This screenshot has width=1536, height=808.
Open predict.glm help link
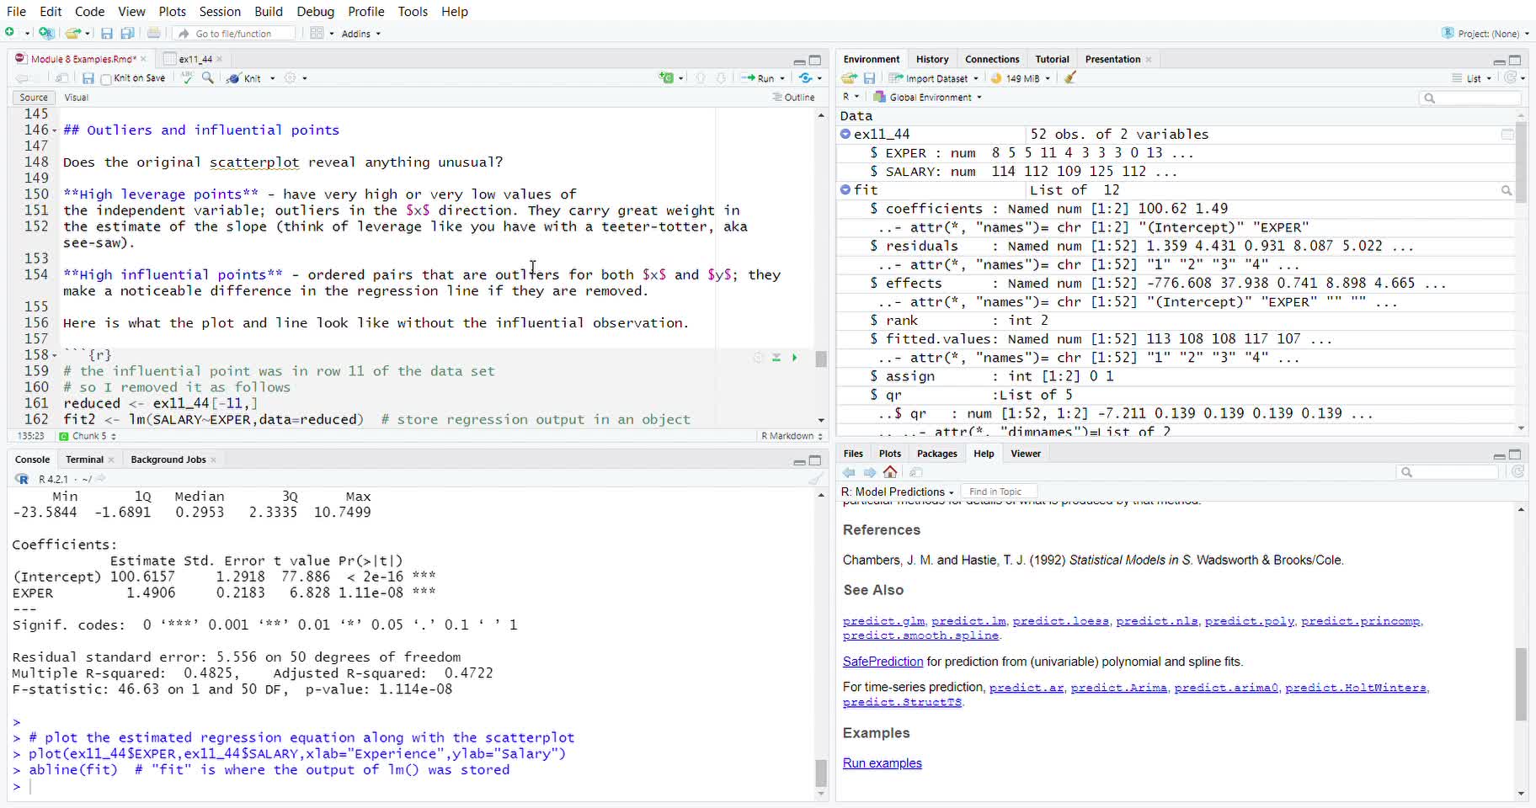coord(883,621)
